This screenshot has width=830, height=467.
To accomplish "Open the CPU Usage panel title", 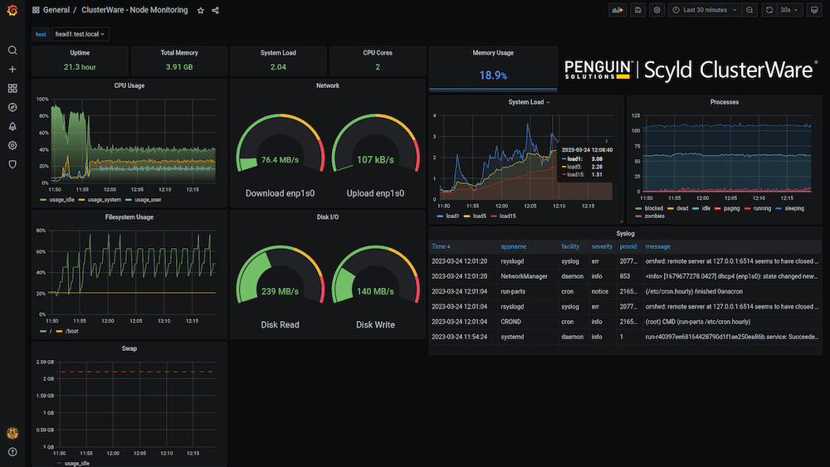I will [x=129, y=85].
